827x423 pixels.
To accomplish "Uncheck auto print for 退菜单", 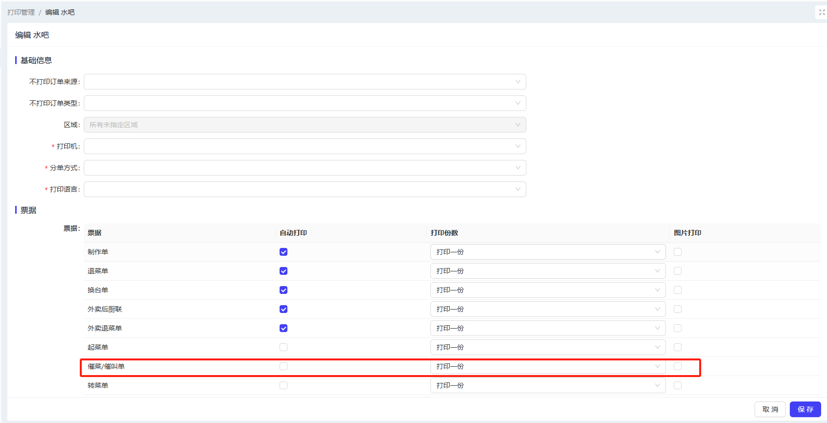I will pos(284,271).
